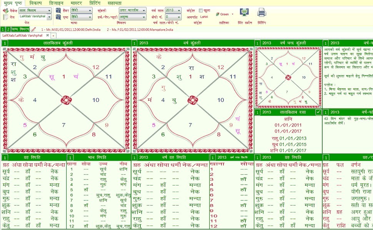Click the center flower emblem of लालकिताब कुंडली
The image size is (373, 230).
[x=66, y=100]
